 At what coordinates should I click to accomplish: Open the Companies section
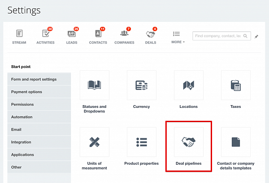coord(124,37)
